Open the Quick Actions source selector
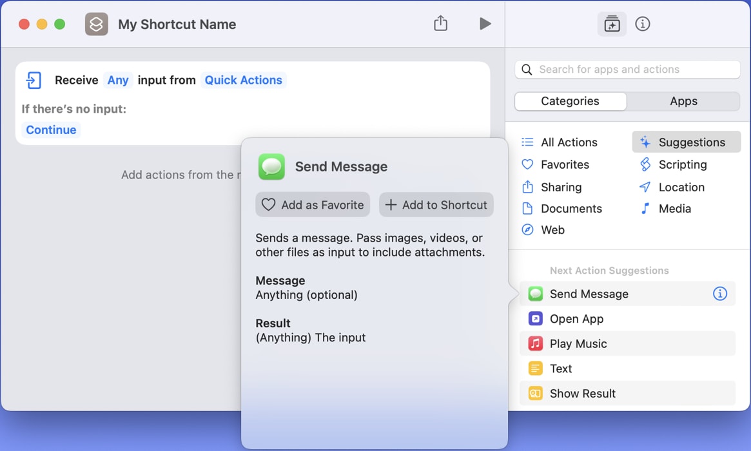 [243, 80]
